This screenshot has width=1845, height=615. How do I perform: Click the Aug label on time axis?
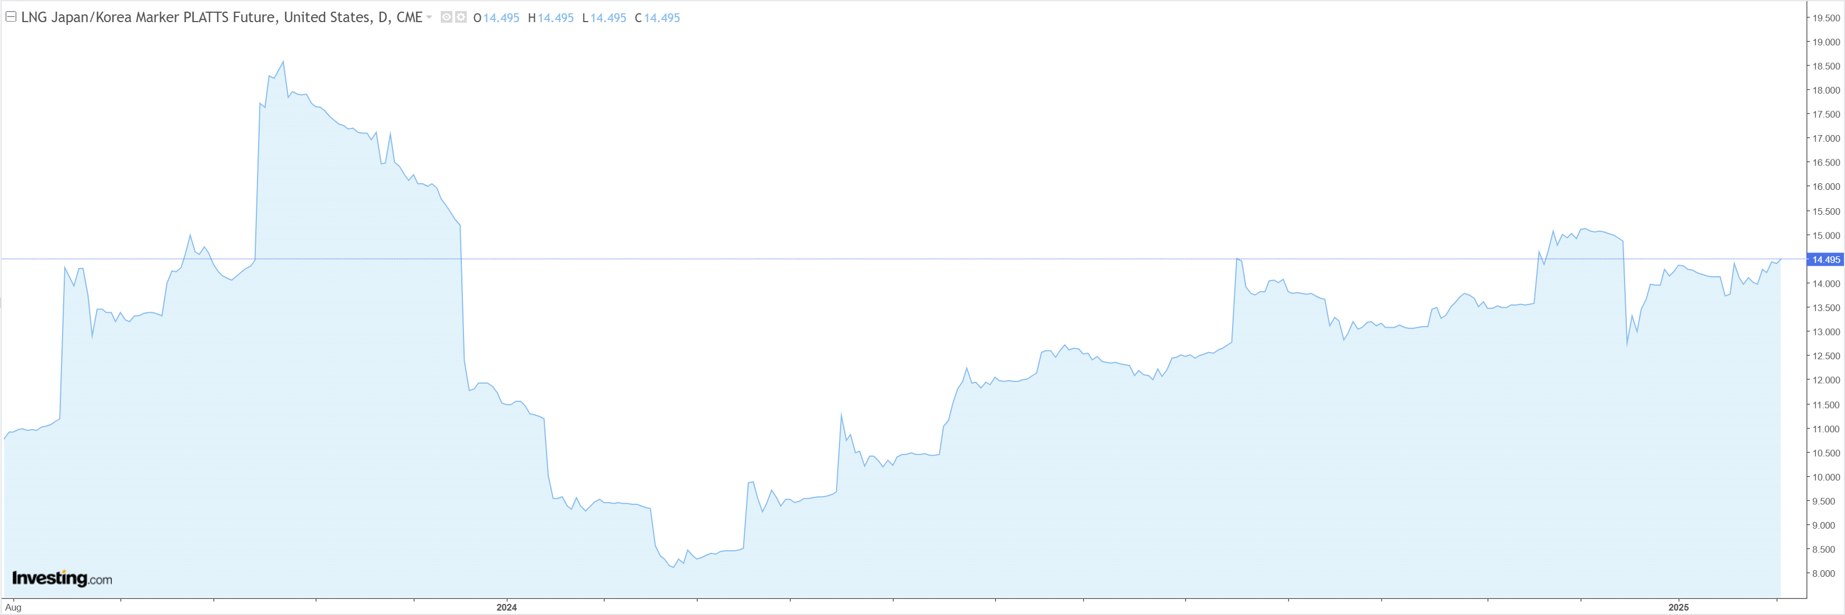tap(13, 607)
